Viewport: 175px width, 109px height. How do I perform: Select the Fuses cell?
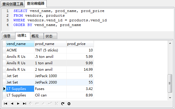coord(50,89)
